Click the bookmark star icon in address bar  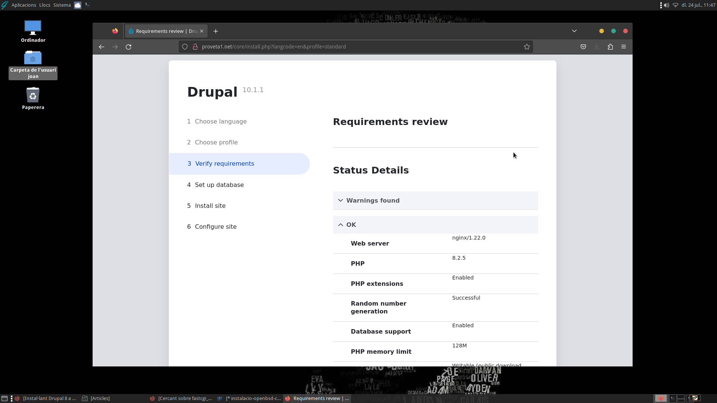click(x=527, y=46)
